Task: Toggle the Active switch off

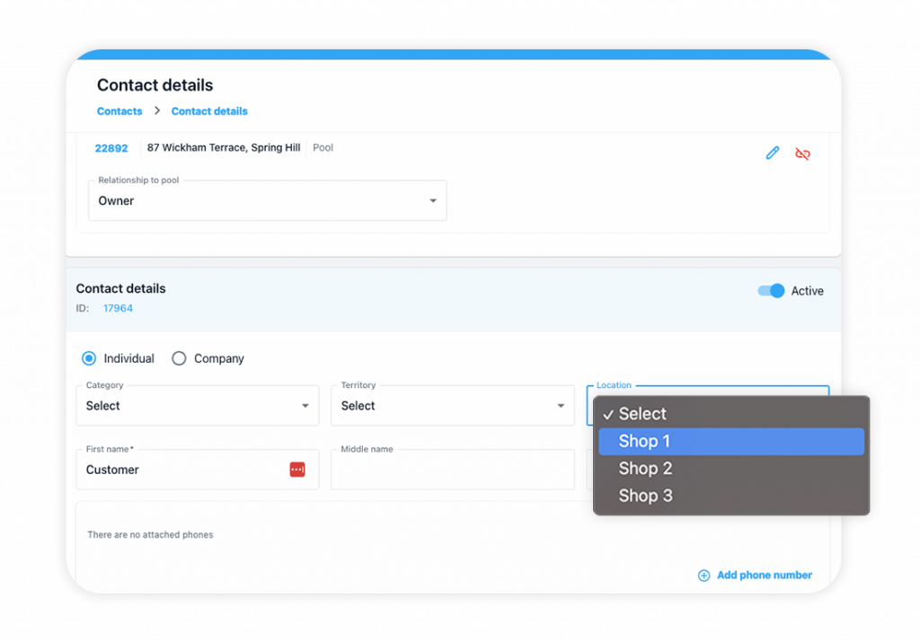Action: (x=770, y=291)
